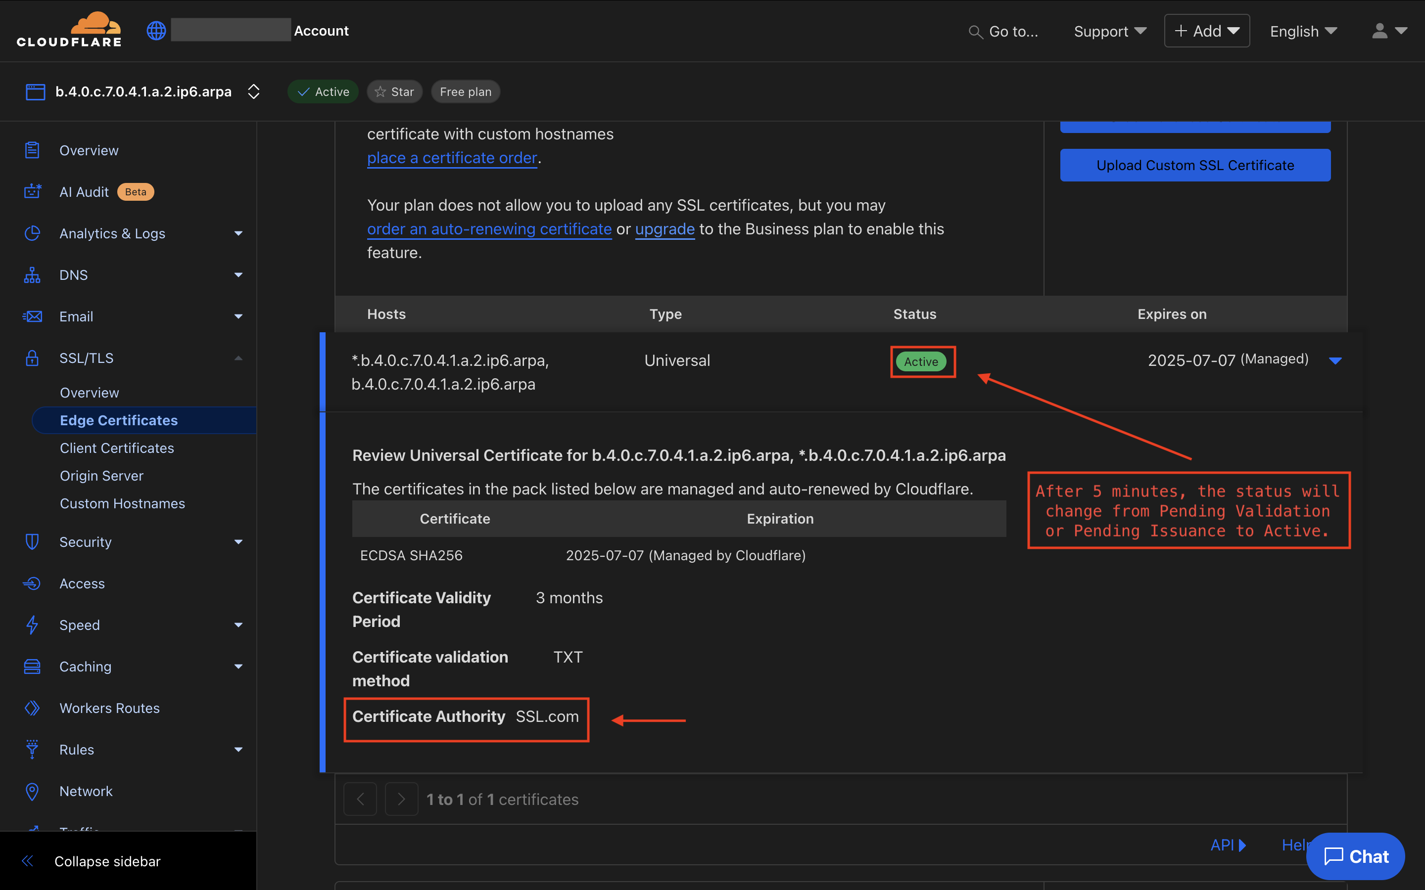Open SSL/TLS Overview submenu item

90,393
